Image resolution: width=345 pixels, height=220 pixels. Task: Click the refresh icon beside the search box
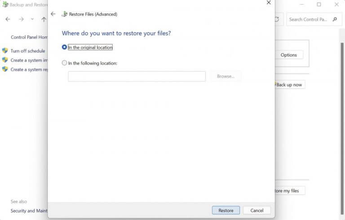(277, 19)
